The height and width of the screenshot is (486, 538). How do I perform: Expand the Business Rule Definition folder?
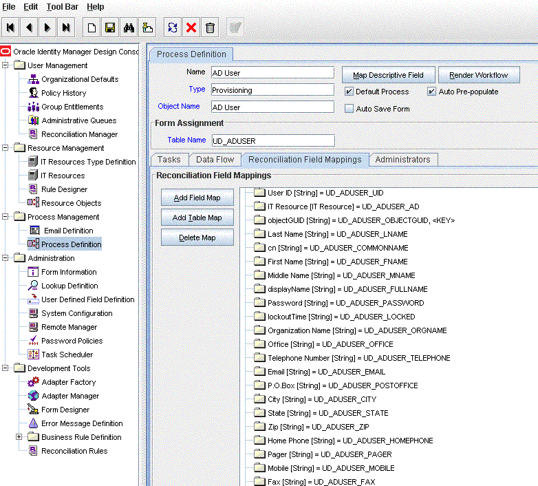[19, 437]
